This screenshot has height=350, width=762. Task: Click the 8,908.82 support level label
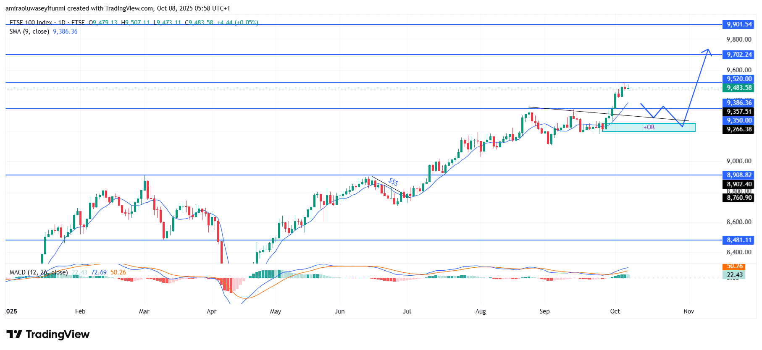click(739, 175)
